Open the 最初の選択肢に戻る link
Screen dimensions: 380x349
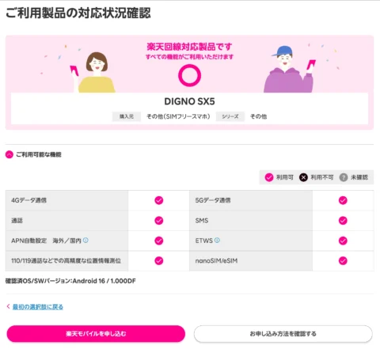tap(38, 307)
